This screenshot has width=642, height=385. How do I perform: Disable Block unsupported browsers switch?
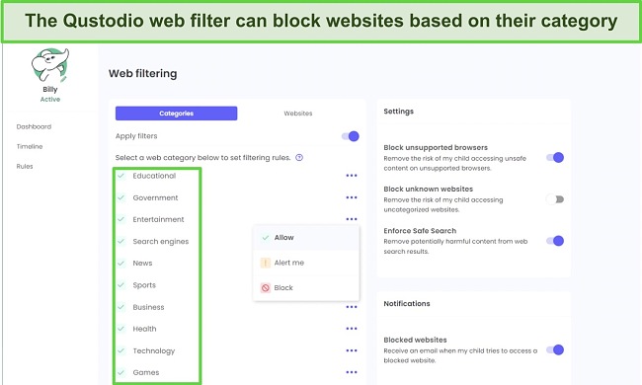(555, 158)
